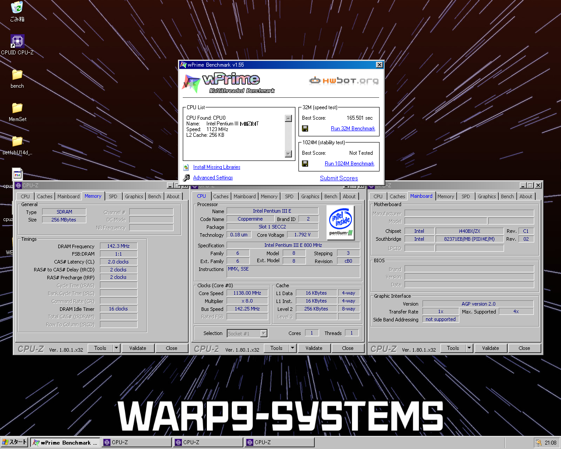The height and width of the screenshot is (449, 561).
Task: Click the HWBOT.org logo
Action: 344,80
